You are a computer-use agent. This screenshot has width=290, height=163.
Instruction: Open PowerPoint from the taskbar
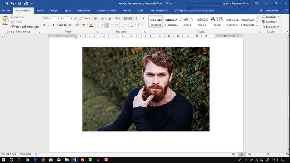point(82,160)
